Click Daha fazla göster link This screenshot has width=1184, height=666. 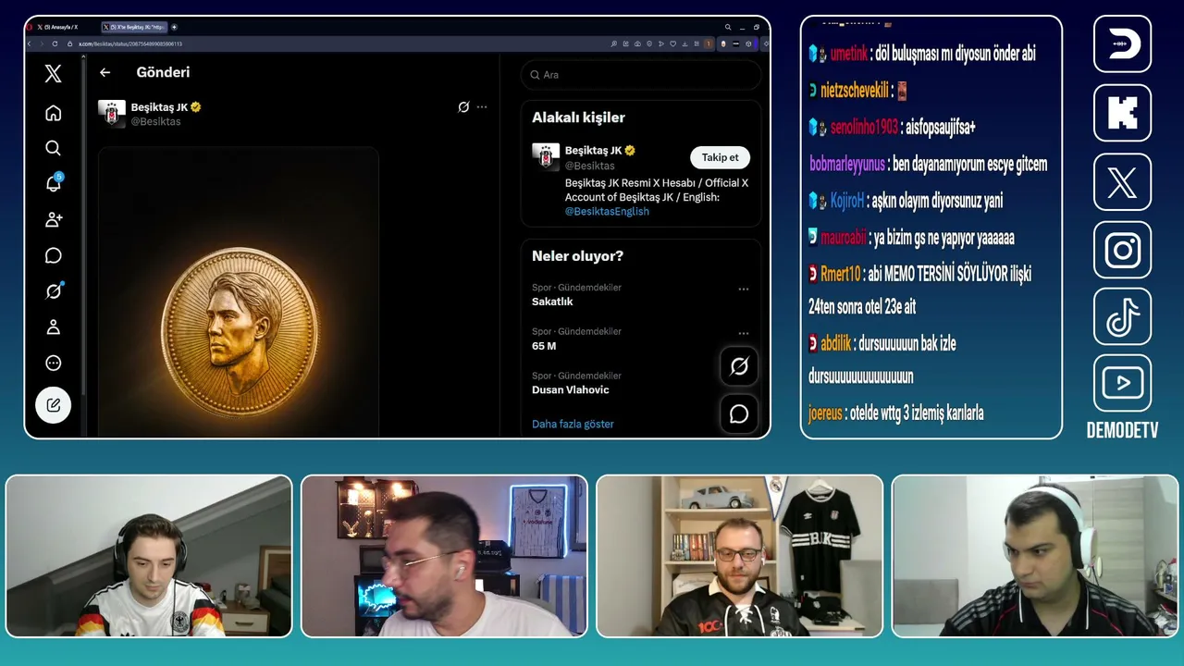pyautogui.click(x=573, y=424)
